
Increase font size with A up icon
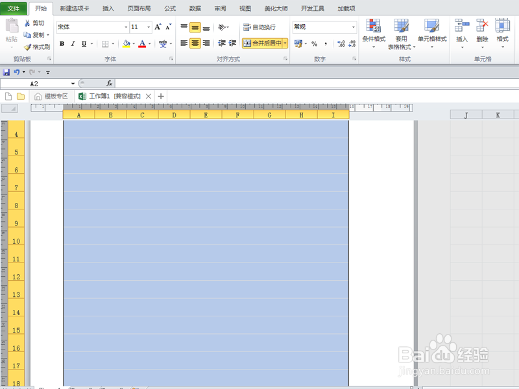158,27
